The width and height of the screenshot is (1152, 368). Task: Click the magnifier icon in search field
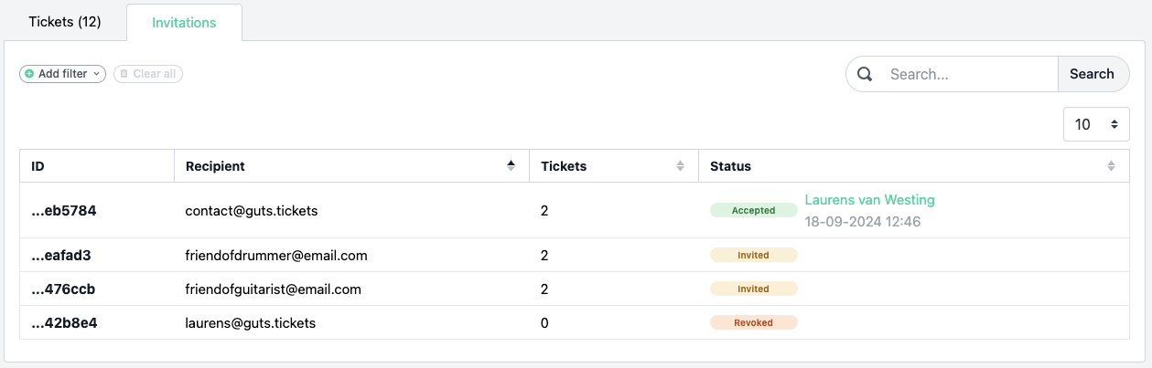(865, 74)
